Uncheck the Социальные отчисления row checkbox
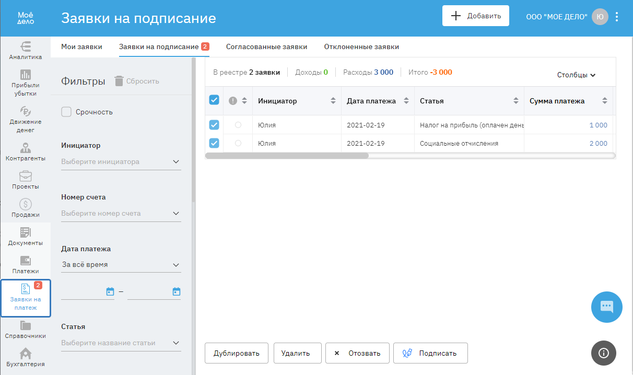633x375 pixels. coord(214,143)
